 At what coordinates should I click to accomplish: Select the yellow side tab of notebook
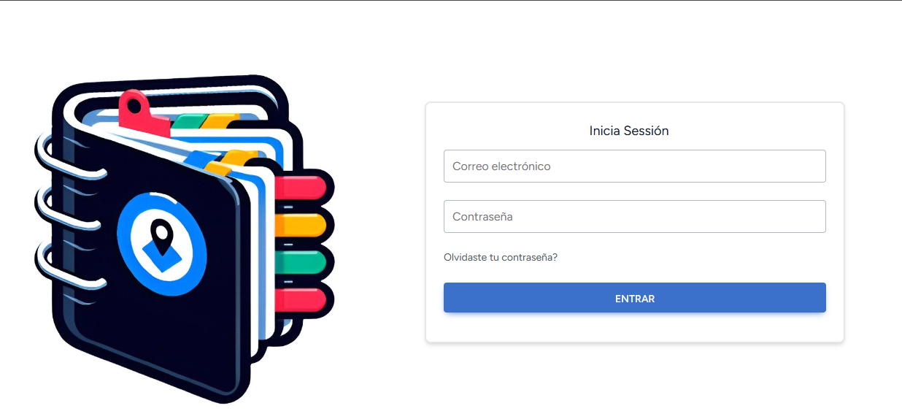coord(303,225)
